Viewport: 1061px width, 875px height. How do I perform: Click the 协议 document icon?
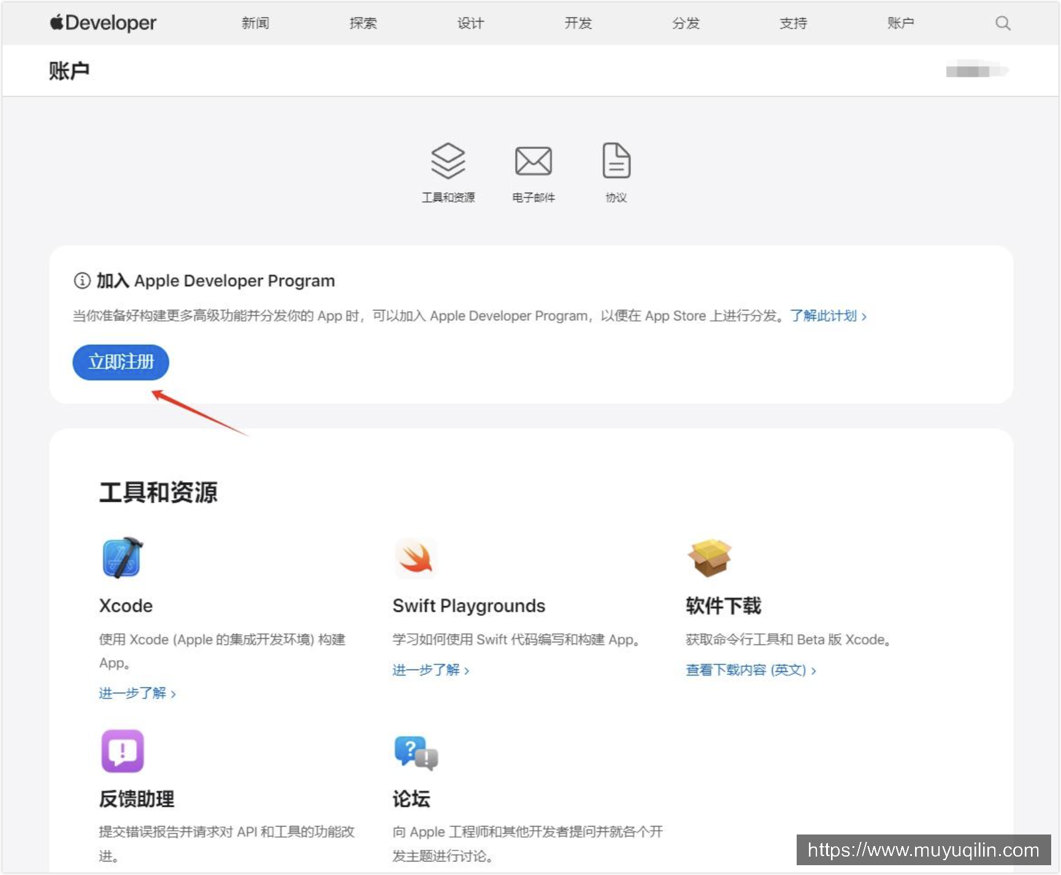click(x=616, y=161)
